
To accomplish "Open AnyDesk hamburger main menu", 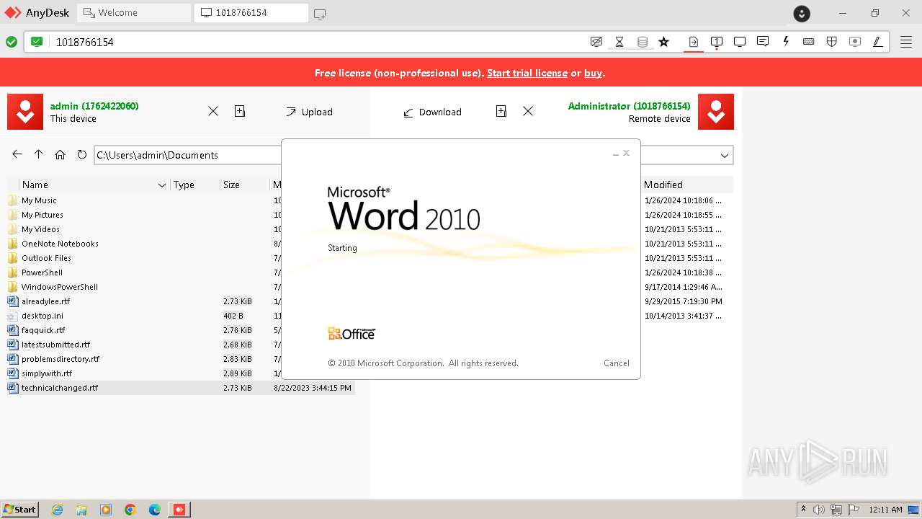I will 906,42.
